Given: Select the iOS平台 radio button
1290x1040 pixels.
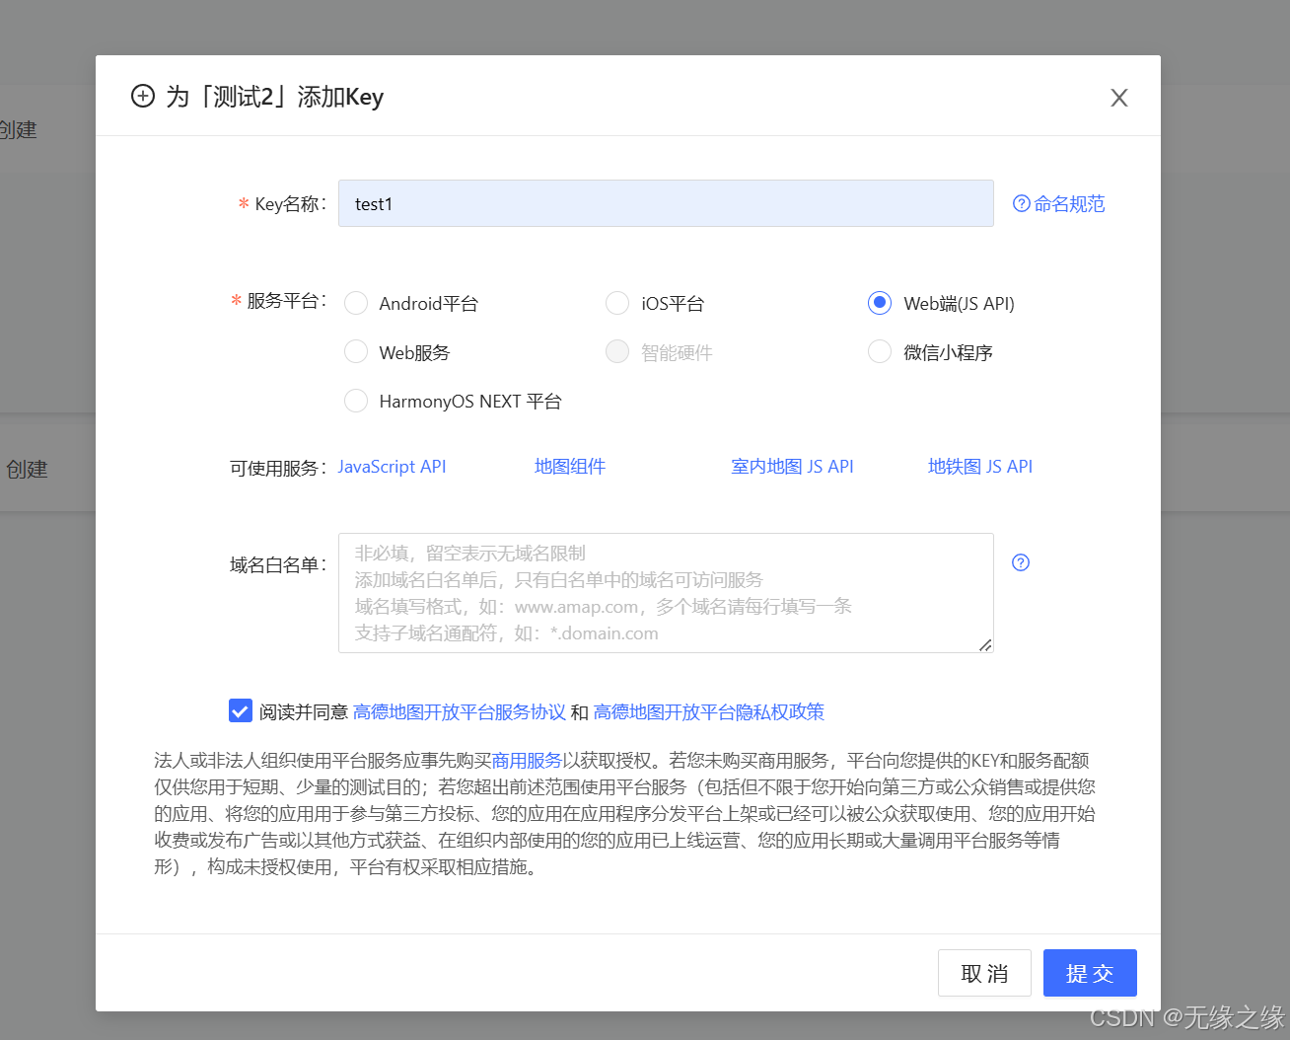Looking at the screenshot, I should point(617,303).
